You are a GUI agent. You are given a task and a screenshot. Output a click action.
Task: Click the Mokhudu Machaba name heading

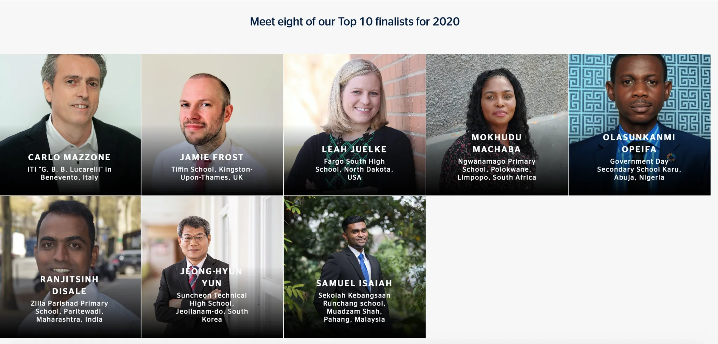(496, 143)
